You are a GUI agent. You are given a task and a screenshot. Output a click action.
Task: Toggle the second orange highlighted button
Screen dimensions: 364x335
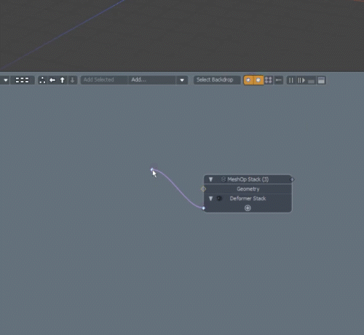pyautogui.click(x=258, y=80)
